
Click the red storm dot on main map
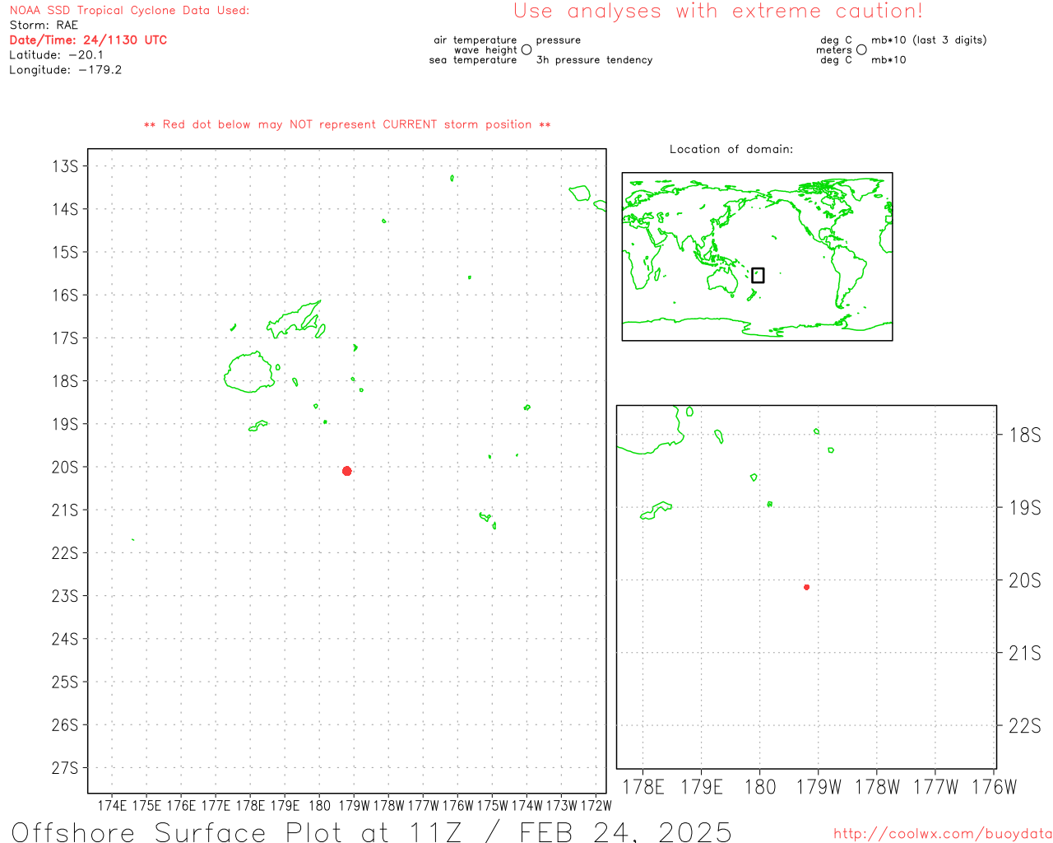click(347, 471)
